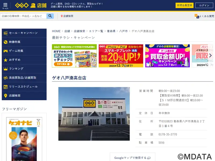Go to HOME breadcrumb
Screen dimensions: 215x161
pyautogui.click(x=56, y=31)
